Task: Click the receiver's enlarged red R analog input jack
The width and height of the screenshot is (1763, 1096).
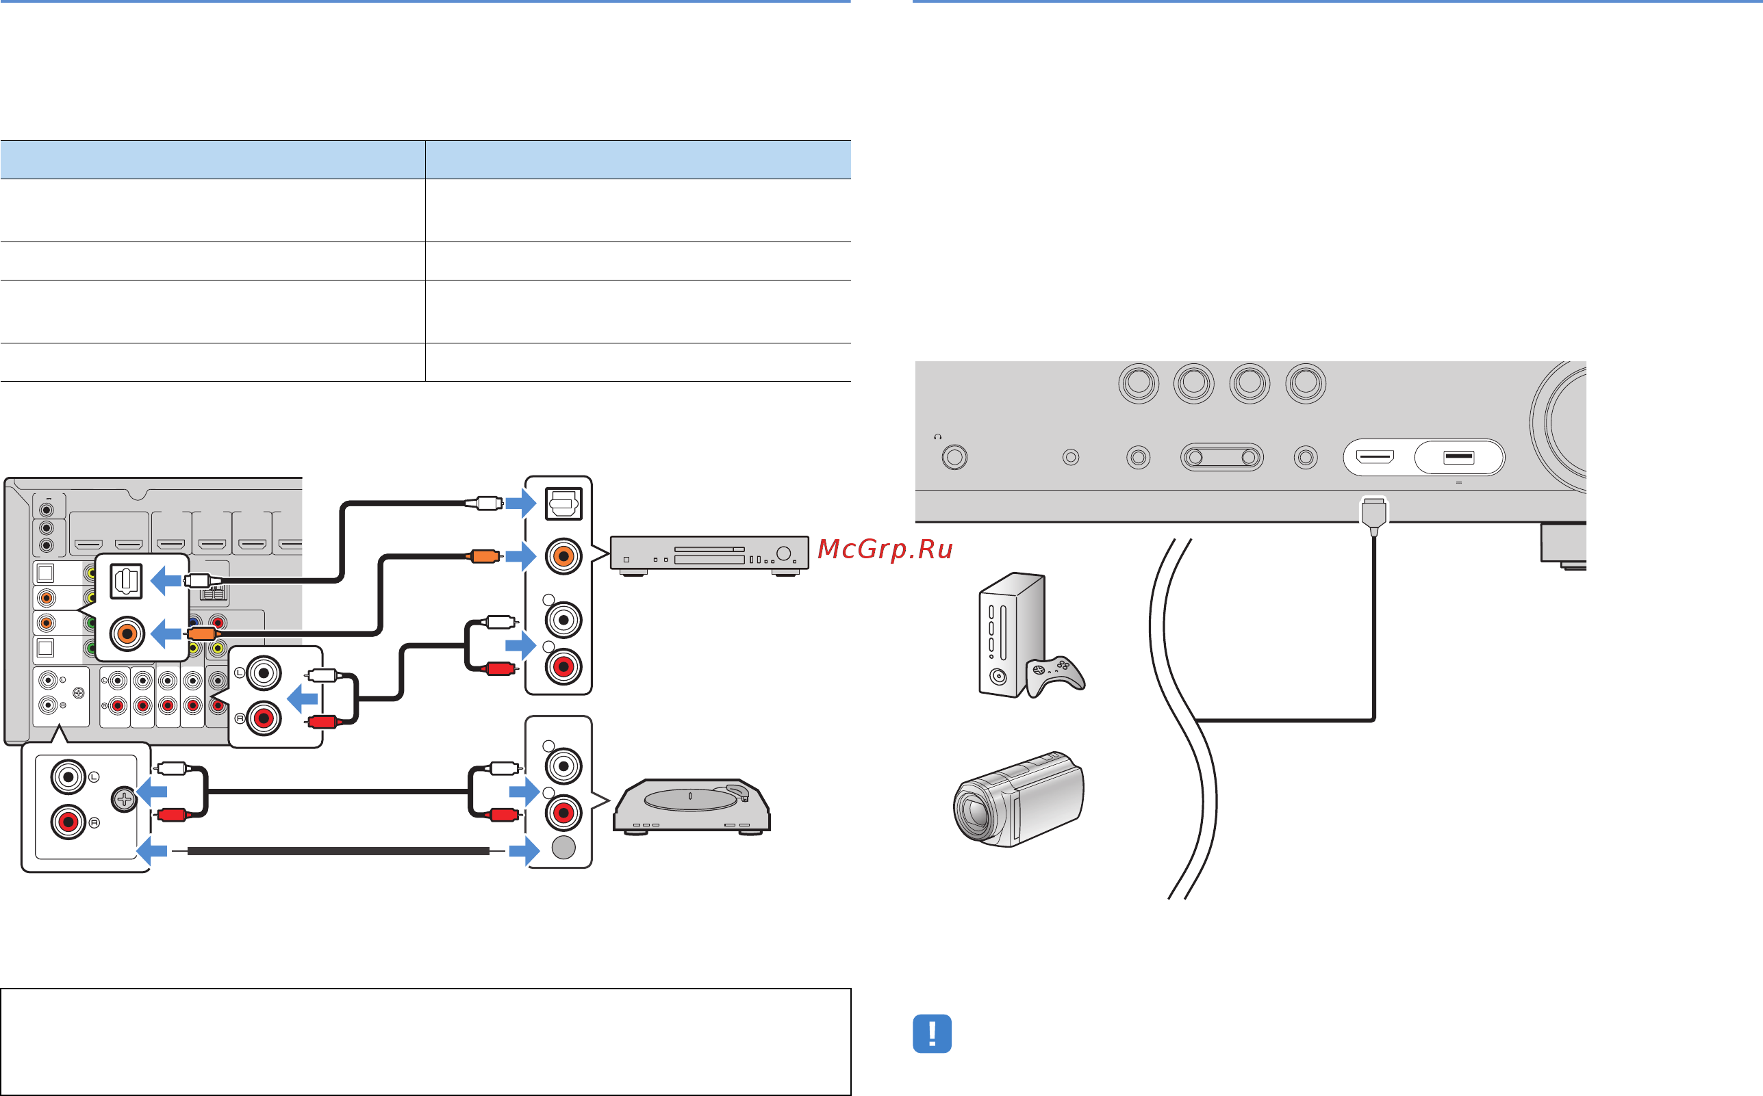Action: [264, 718]
